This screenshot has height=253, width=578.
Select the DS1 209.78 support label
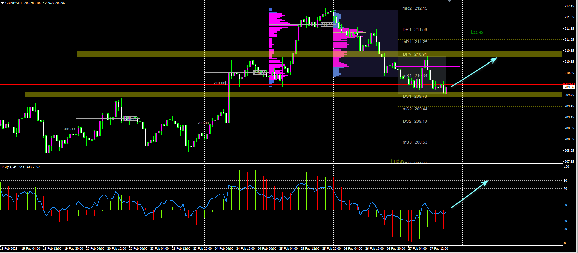click(x=415, y=96)
